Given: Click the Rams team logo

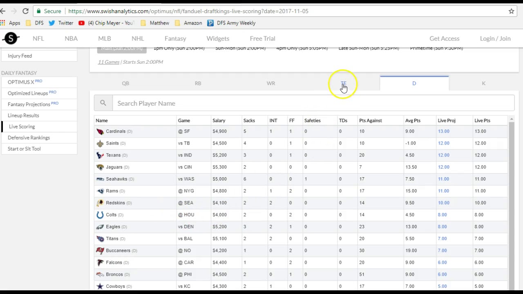Looking at the screenshot, I should [x=100, y=191].
